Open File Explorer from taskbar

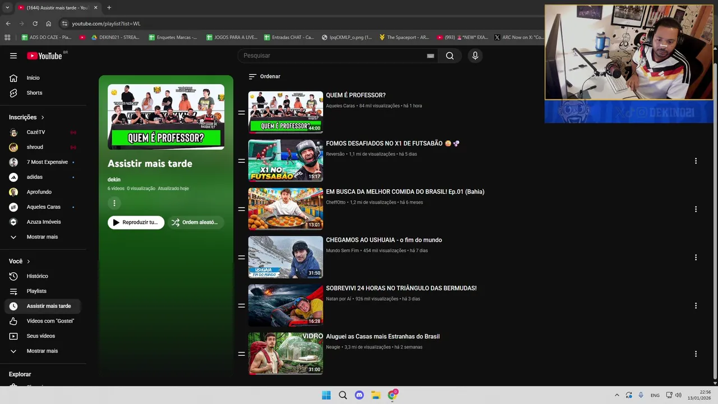coord(376,395)
